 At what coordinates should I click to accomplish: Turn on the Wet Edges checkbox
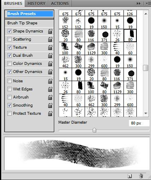pyautogui.click(x=9, y=89)
